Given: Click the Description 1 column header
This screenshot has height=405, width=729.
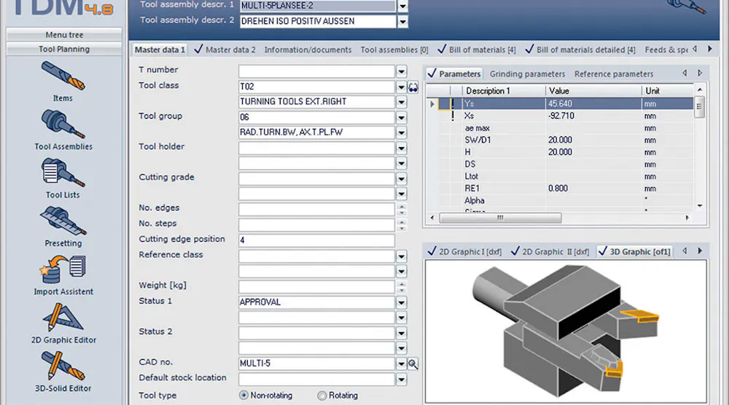Looking at the screenshot, I should point(504,91).
